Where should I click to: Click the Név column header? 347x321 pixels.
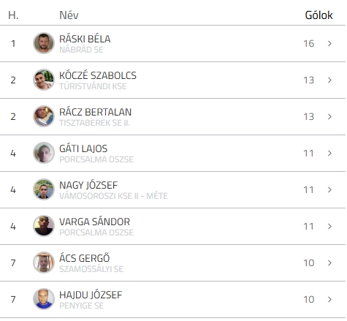click(69, 15)
